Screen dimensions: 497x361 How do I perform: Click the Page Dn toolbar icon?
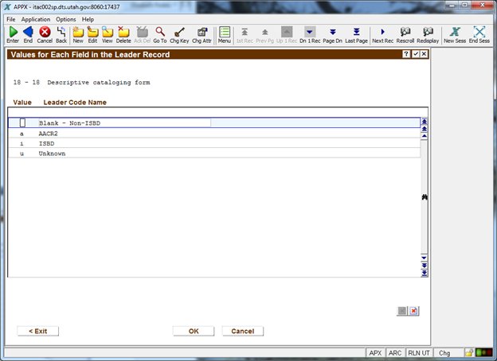click(x=332, y=34)
